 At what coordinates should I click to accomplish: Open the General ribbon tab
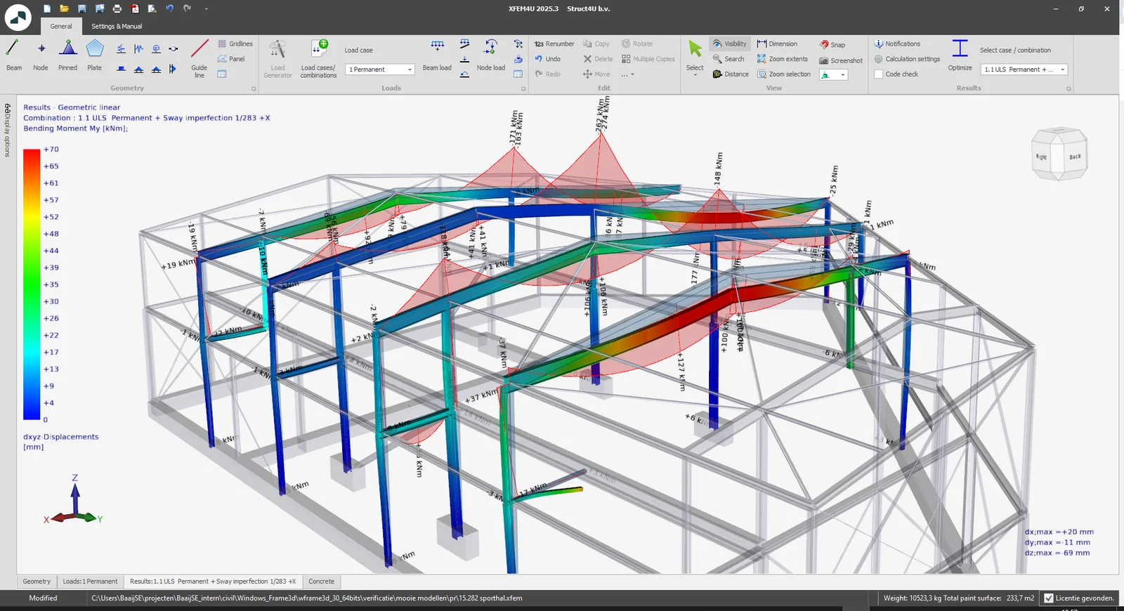click(61, 27)
